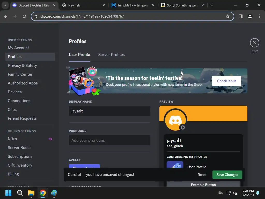Open Windows taskbar search
This screenshot has width=265, height=199.
20,193
